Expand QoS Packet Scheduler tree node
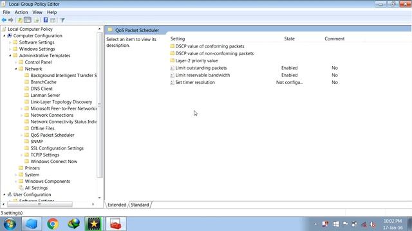Viewport: 412px width, 231px height. (21, 135)
